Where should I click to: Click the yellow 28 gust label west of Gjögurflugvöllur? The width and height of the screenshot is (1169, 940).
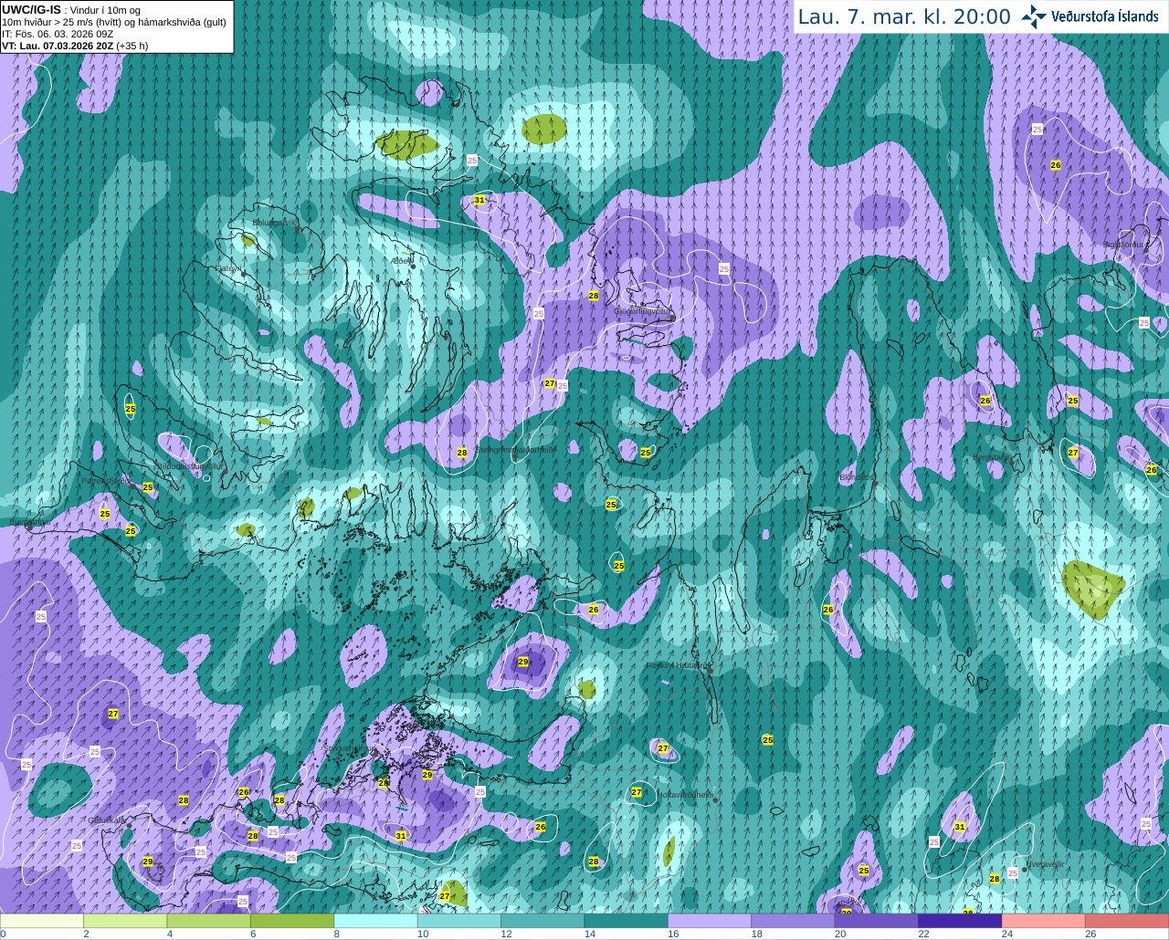pos(594,296)
